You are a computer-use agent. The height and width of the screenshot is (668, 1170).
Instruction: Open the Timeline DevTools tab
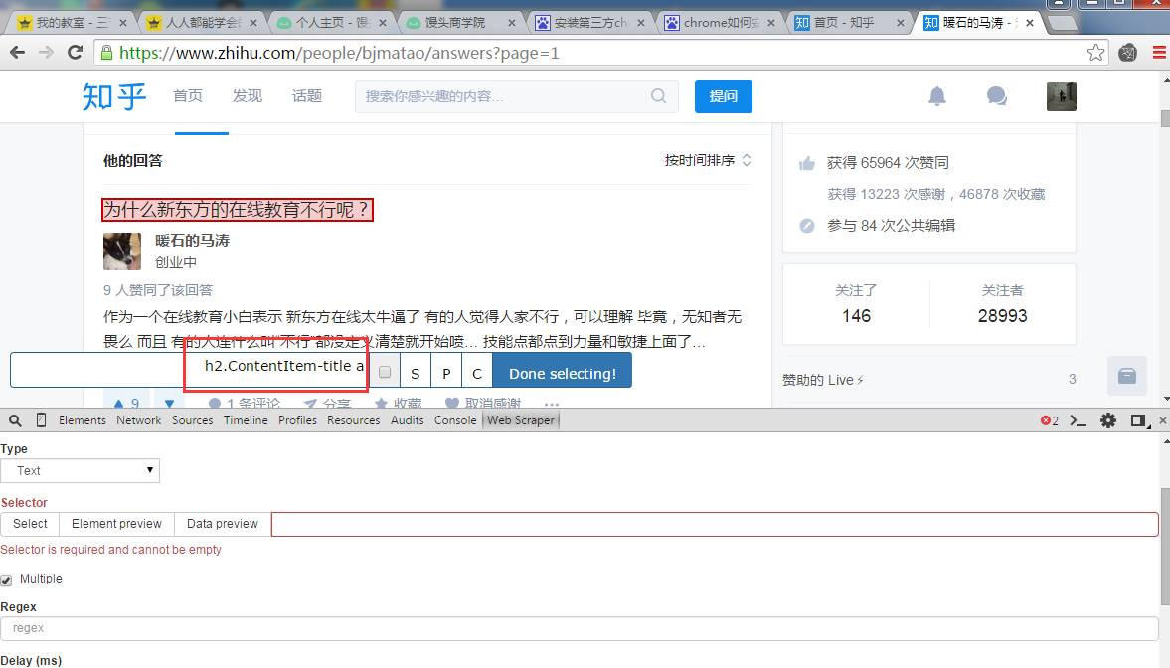(246, 420)
